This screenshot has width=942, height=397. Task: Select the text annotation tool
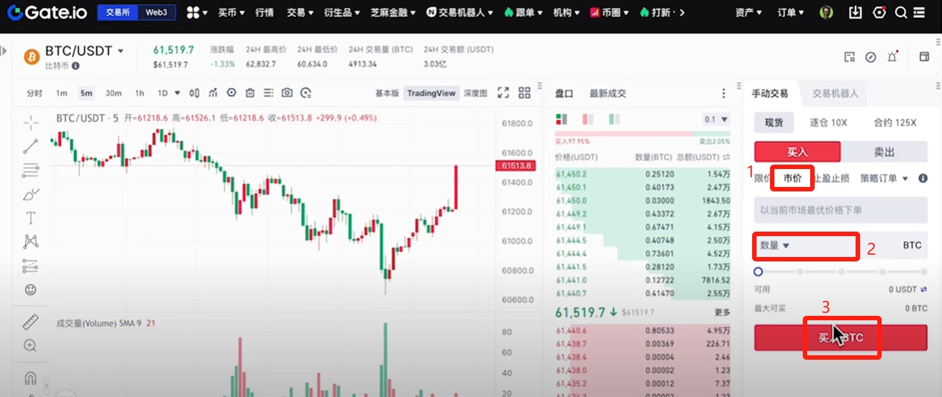[31, 217]
